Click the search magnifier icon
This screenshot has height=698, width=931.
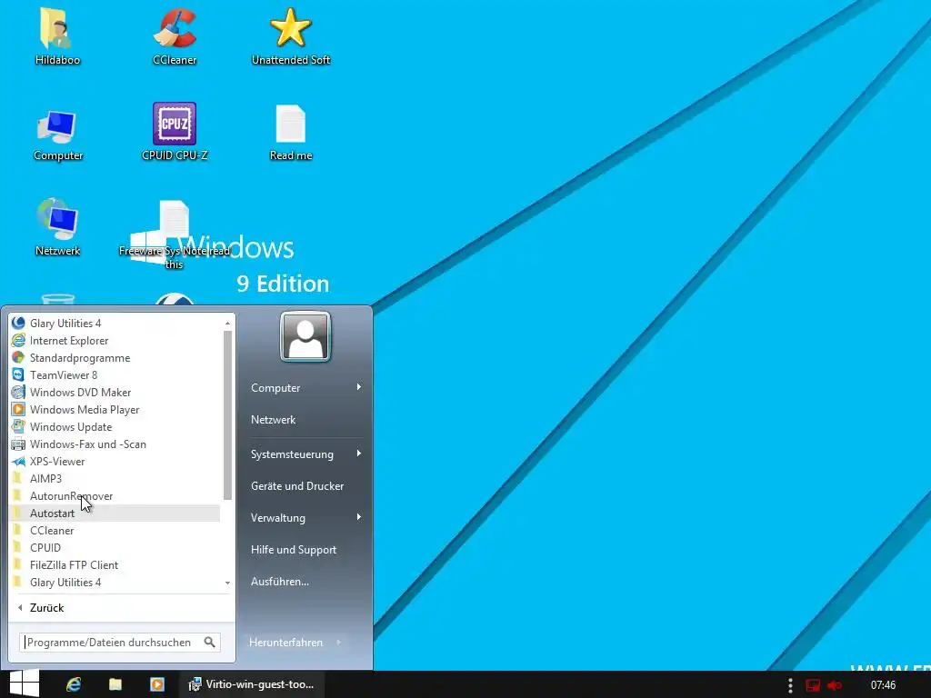[210, 643]
